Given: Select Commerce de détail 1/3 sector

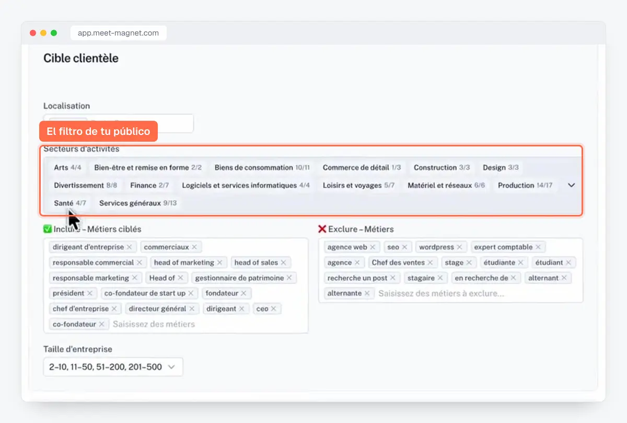Looking at the screenshot, I should [362, 167].
